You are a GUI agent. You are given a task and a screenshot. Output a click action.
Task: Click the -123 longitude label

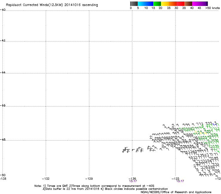(176, 179)
